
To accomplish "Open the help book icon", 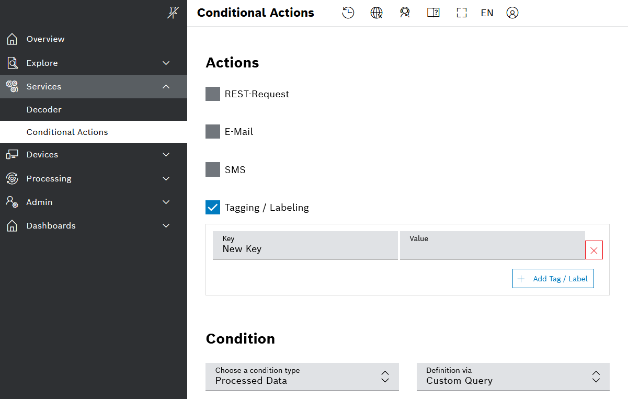I will pos(433,13).
